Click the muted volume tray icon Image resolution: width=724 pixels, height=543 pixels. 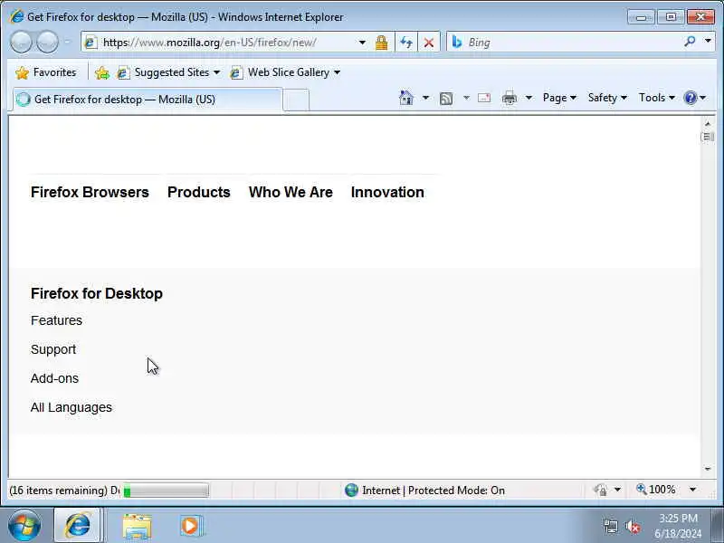click(x=633, y=526)
